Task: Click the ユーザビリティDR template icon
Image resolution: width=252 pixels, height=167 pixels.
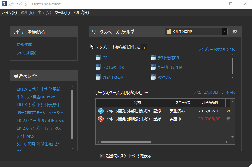Action: [153, 67]
